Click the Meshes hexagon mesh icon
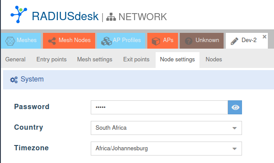This screenshot has height=163, width=274. tap(10, 41)
